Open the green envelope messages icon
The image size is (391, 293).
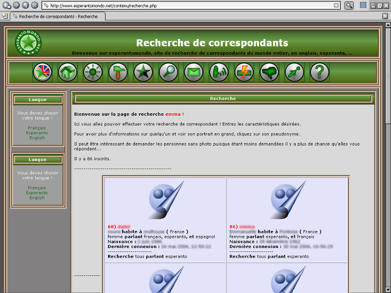pyautogui.click(x=194, y=72)
